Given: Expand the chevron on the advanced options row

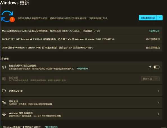Looking at the screenshot, I should 159,102.
